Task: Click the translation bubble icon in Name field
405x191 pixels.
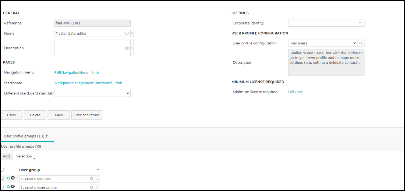Action: point(127,33)
